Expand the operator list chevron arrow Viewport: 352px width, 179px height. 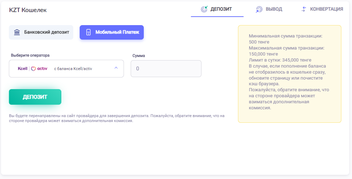pos(116,68)
